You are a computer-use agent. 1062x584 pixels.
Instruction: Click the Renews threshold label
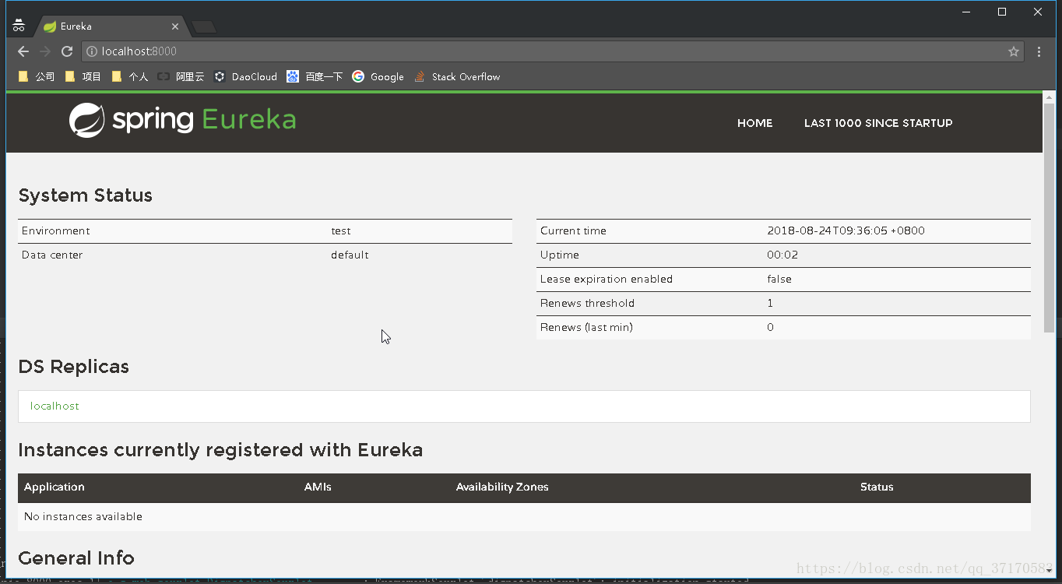(587, 303)
